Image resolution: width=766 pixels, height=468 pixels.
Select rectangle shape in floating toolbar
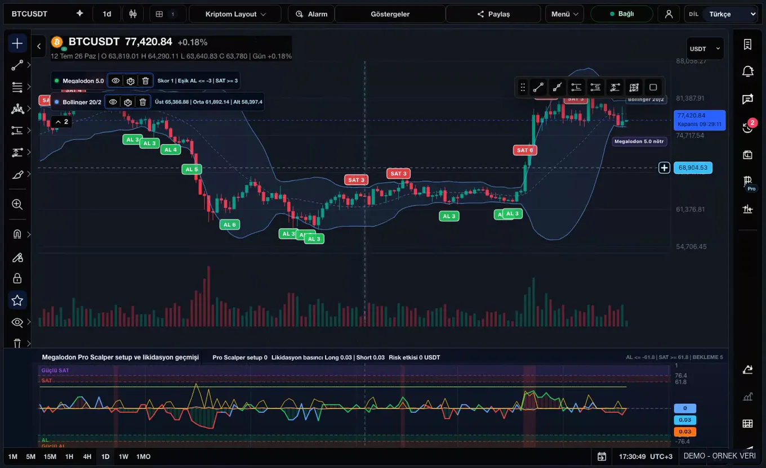click(x=653, y=87)
